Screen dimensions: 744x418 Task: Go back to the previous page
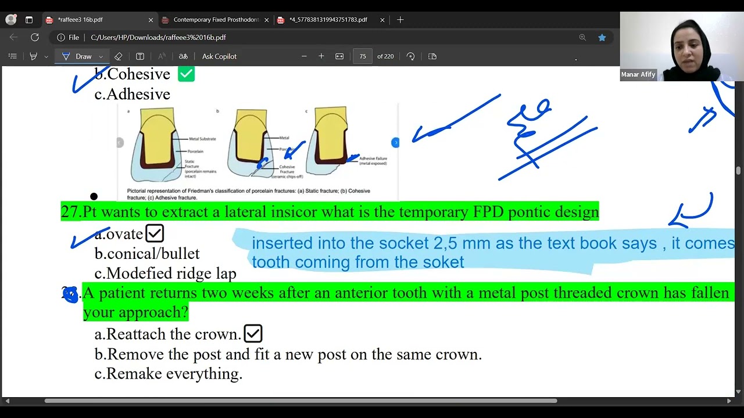click(x=14, y=37)
